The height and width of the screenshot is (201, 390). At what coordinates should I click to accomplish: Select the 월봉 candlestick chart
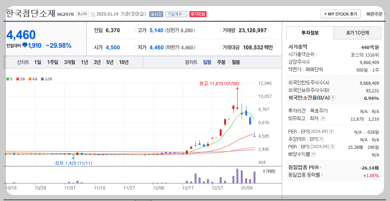(236, 62)
